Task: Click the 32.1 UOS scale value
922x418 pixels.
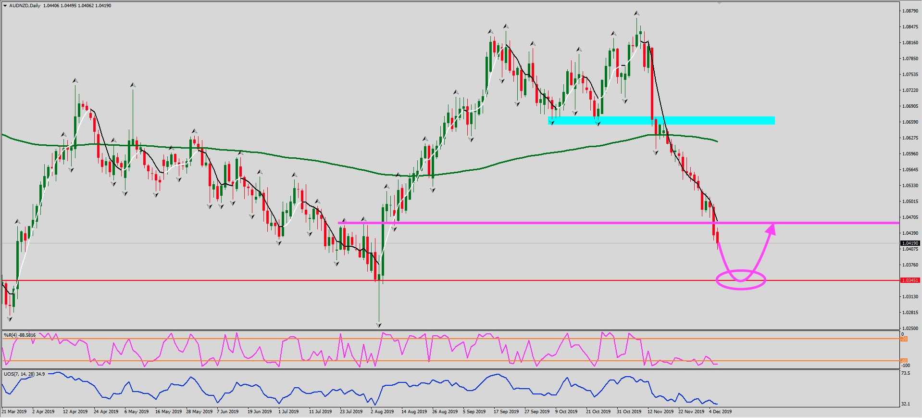Action: pos(905,404)
